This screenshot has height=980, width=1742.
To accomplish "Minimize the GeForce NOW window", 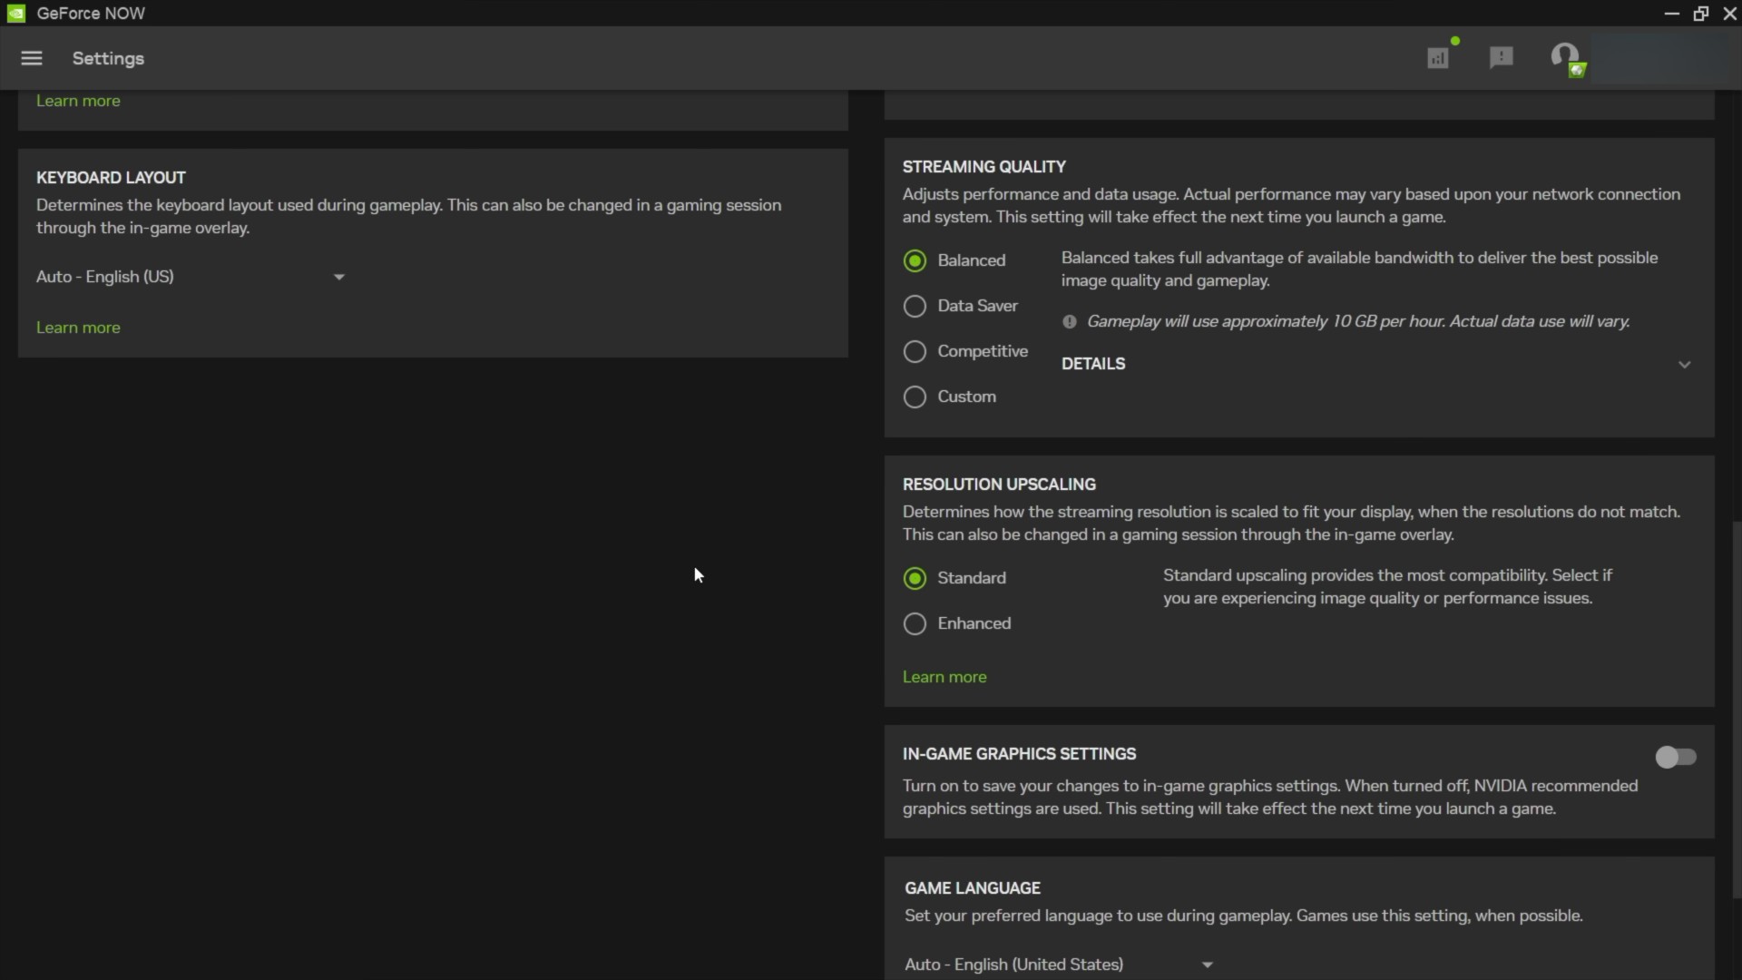I will pos(1671,14).
